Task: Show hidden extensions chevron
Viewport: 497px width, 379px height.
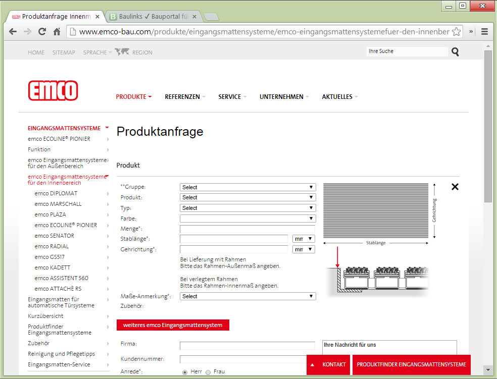Action: point(471,32)
